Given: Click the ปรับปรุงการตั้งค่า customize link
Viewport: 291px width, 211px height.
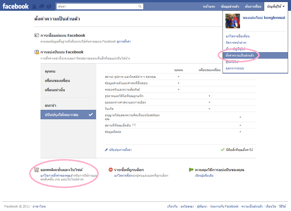Looking at the screenshot, I should (120, 150).
